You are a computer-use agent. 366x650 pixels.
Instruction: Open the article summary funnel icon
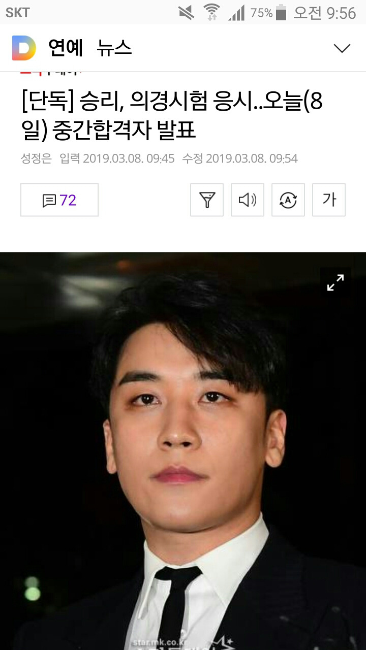207,200
